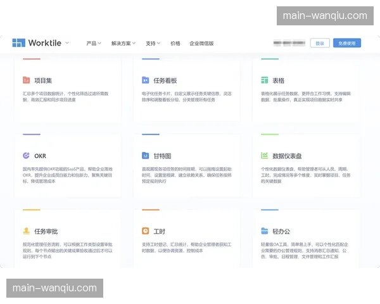
Task: Open the 企业微信版 page
Action: pyautogui.click(x=201, y=44)
